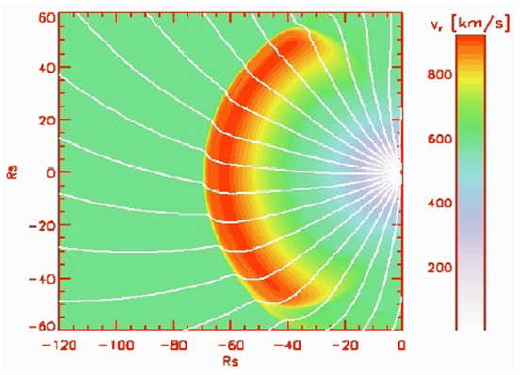Click the 400 label on the colorbar
The width and height of the screenshot is (520, 375).
439,203
